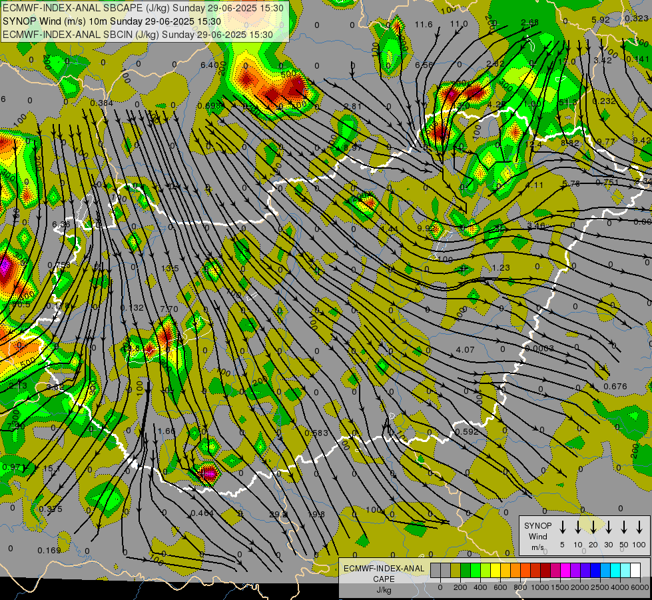The width and height of the screenshot is (652, 600).
Task: Click the '7.70' value on the map
Action: [x=168, y=309]
